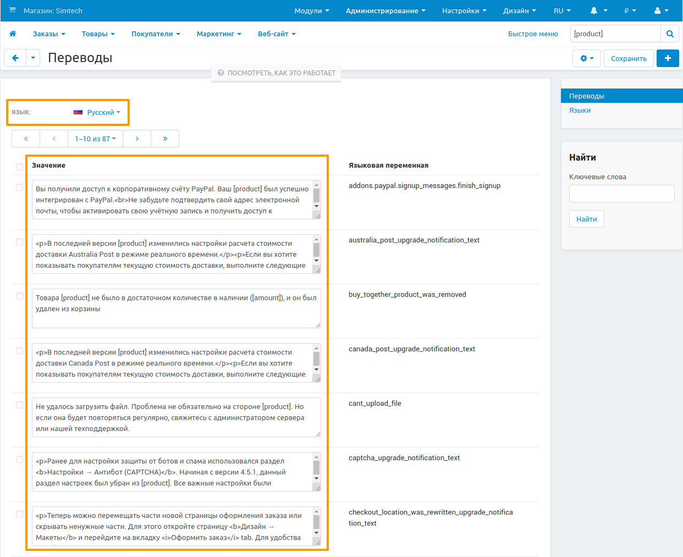Click the search magnifier icon

[x=670, y=34]
